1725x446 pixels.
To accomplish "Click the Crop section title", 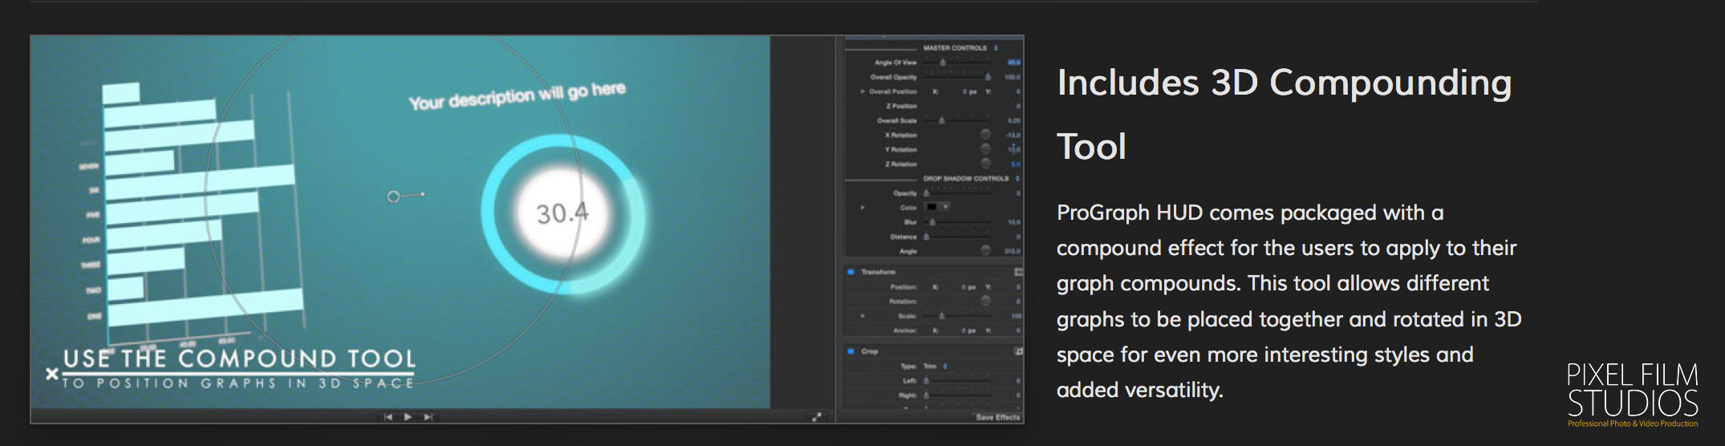I will coord(870,351).
